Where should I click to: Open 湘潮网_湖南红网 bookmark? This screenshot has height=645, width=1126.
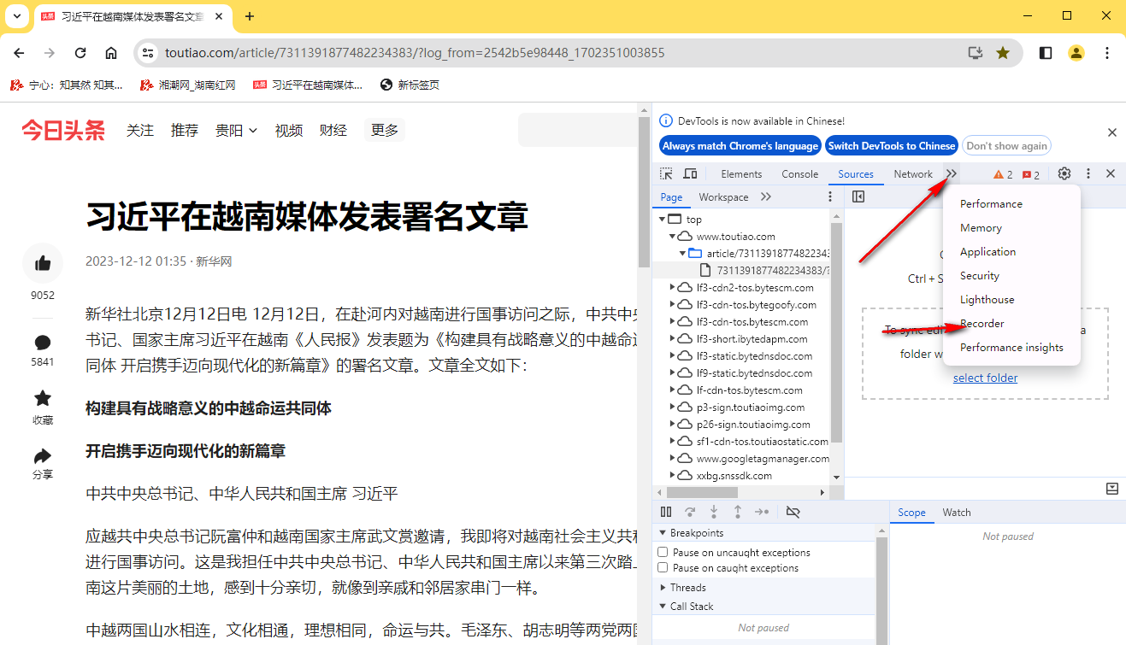187,85
